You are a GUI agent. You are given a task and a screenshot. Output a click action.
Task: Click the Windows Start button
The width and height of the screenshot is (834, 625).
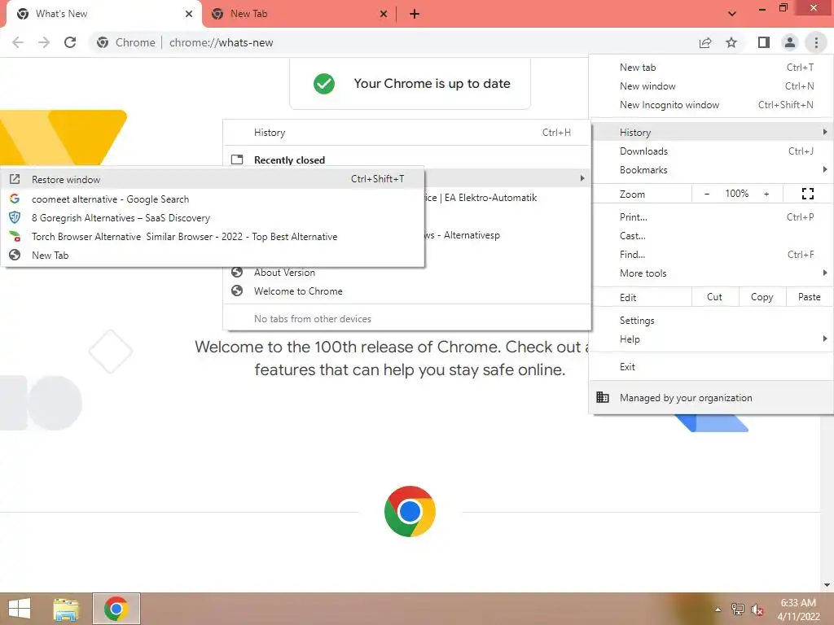pos(20,609)
